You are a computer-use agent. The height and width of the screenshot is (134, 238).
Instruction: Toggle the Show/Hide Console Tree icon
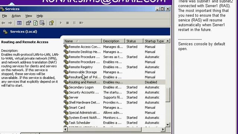pos(19,23)
